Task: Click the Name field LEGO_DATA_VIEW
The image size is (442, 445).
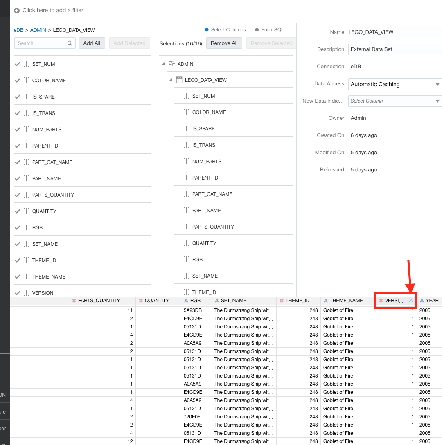Action: [371, 32]
